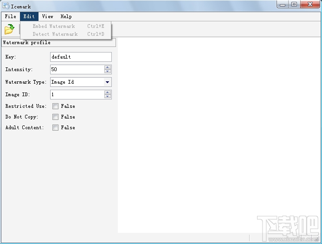
Task: Click the Adult Content: label
Action: 25,127
